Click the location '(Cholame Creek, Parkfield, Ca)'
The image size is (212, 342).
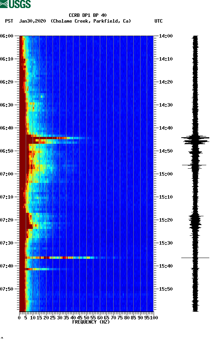tap(91, 21)
